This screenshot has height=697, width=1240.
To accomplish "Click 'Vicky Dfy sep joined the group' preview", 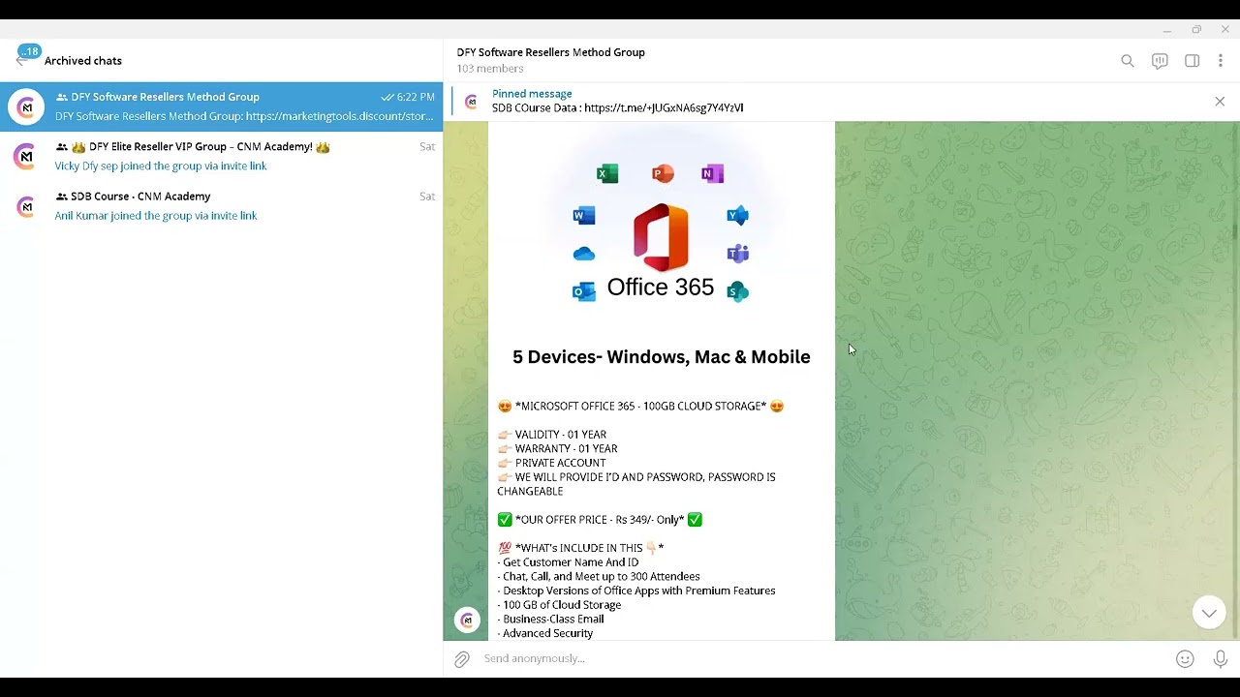I will pos(161,167).
